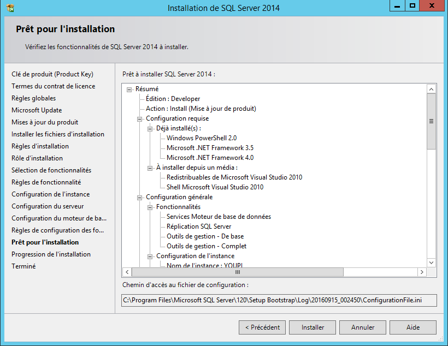Click the Configuration requise label
This screenshot has height=346, width=448.
(x=177, y=118)
